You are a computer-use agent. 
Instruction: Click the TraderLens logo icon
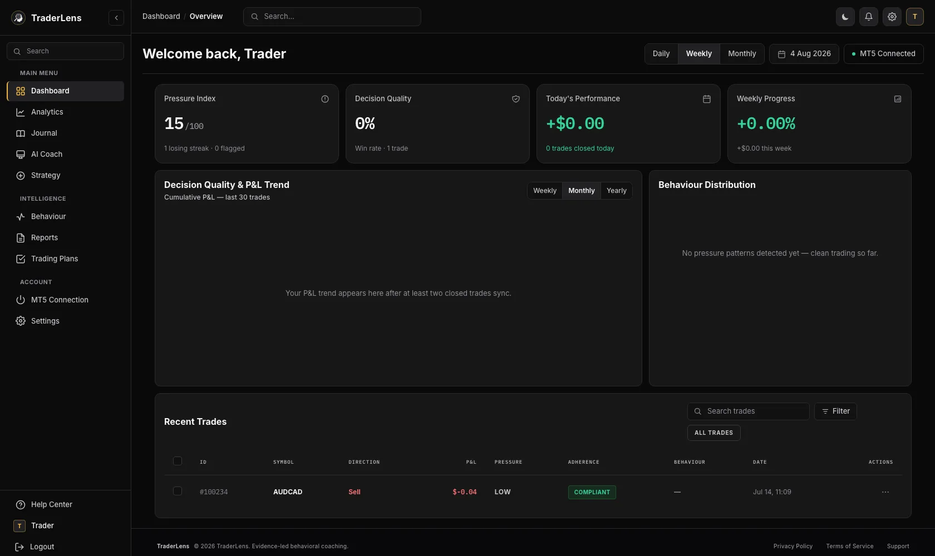18,18
